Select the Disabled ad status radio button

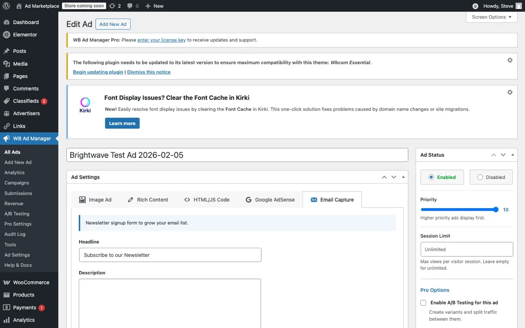point(480,177)
